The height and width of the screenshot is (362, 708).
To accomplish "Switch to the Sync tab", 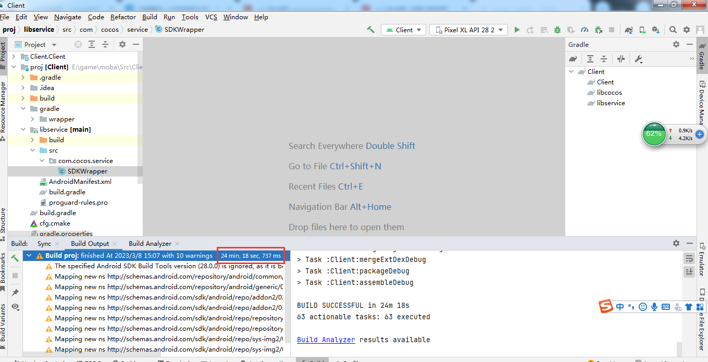I will point(44,243).
